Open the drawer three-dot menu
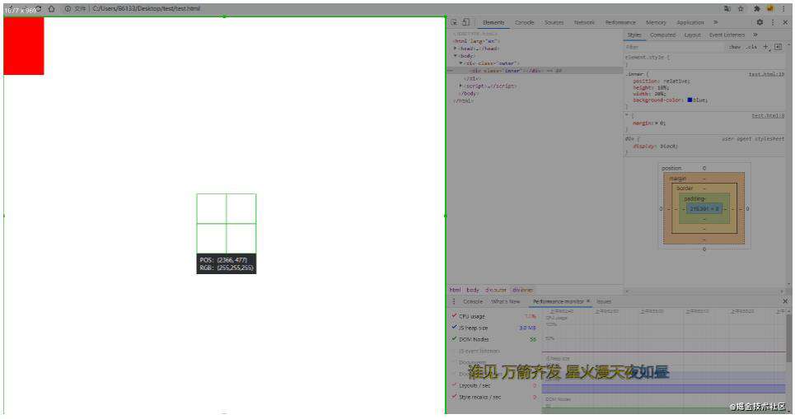The height and width of the screenshot is (419, 795). 454,301
